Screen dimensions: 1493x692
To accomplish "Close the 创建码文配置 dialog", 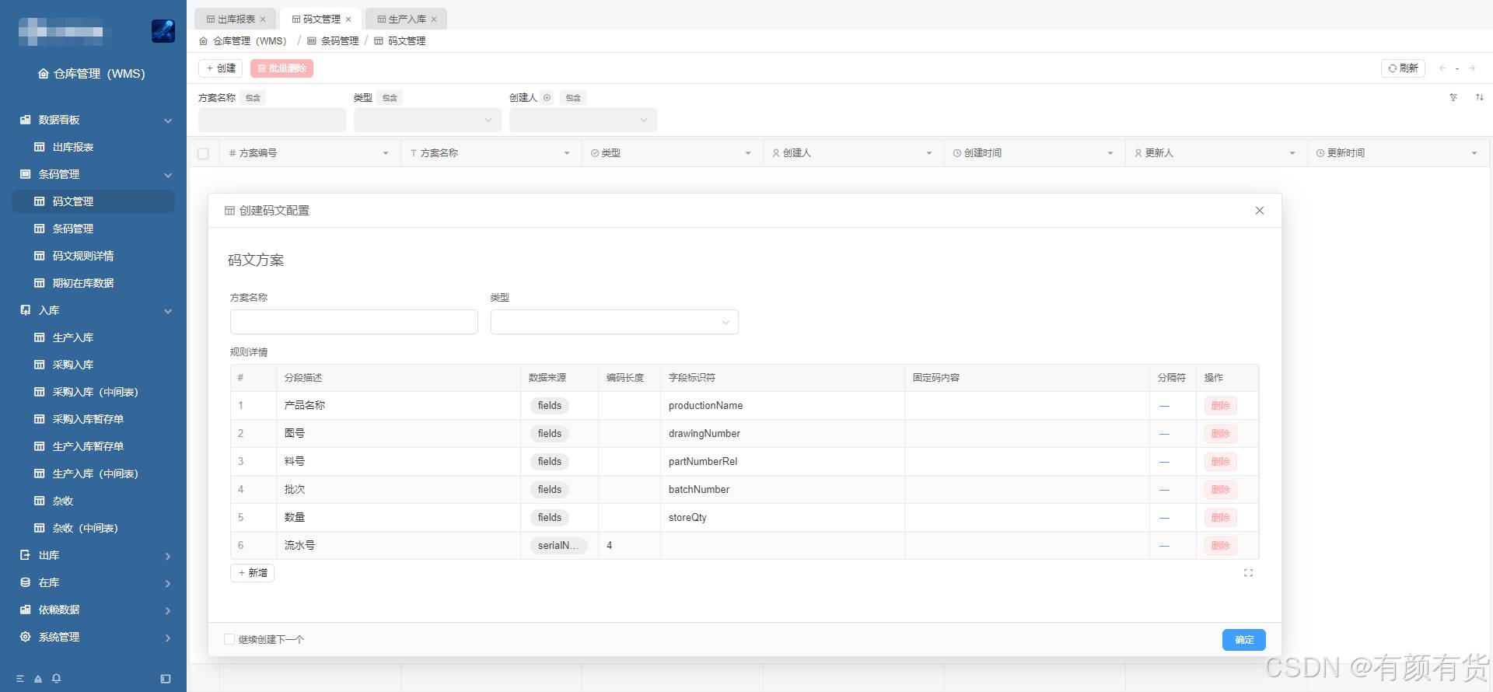I will tap(1259, 211).
